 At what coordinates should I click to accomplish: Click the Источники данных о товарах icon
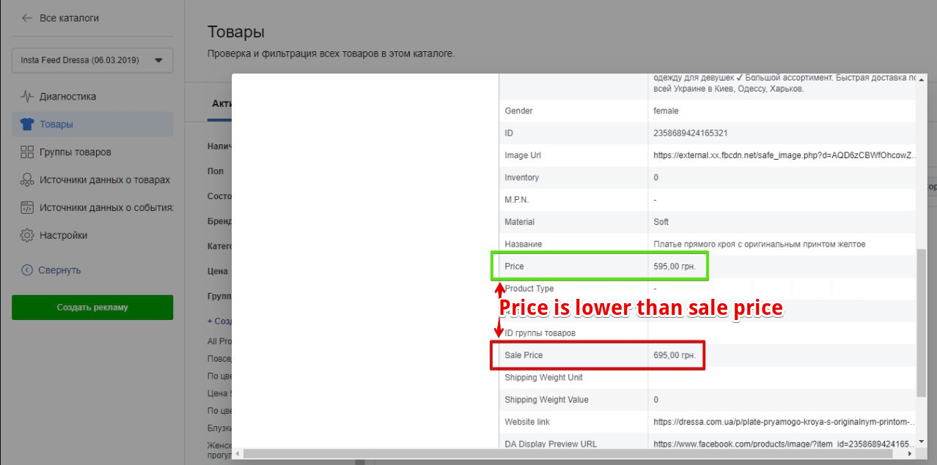(27, 180)
